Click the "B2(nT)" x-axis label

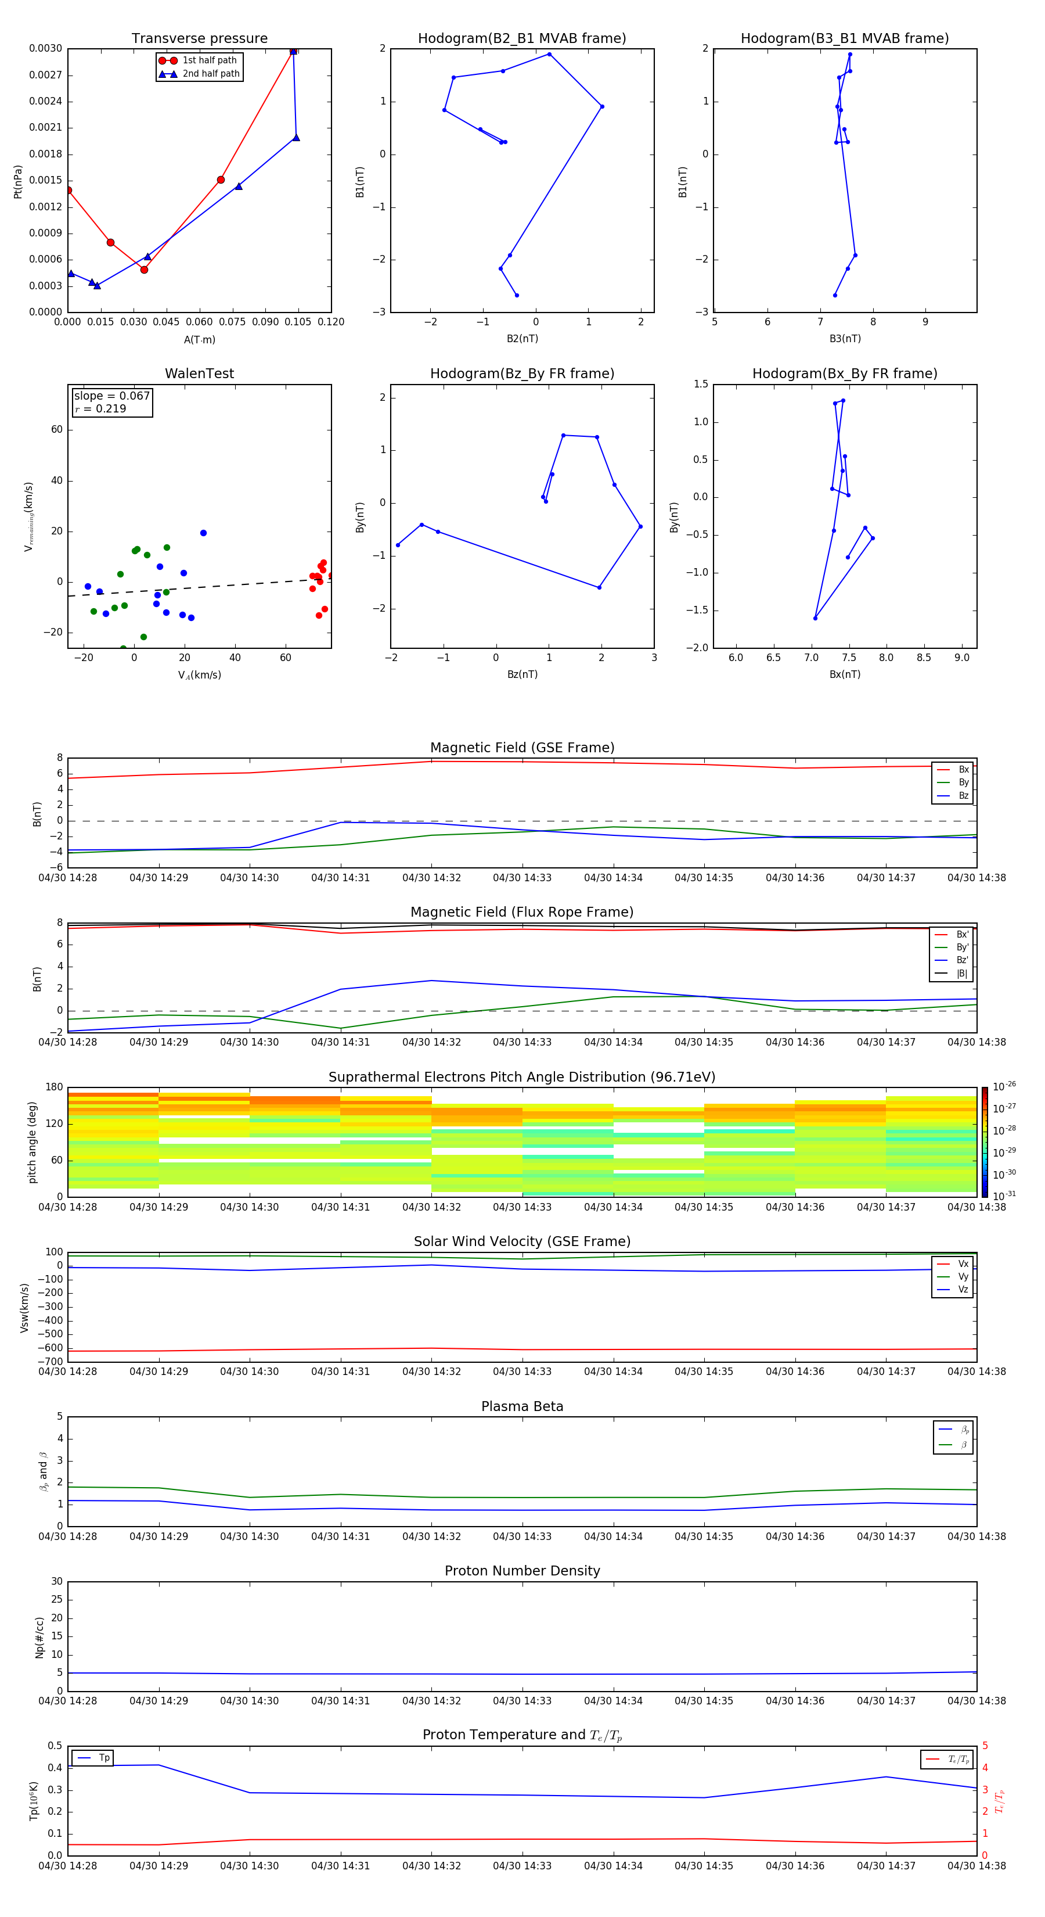(x=522, y=339)
